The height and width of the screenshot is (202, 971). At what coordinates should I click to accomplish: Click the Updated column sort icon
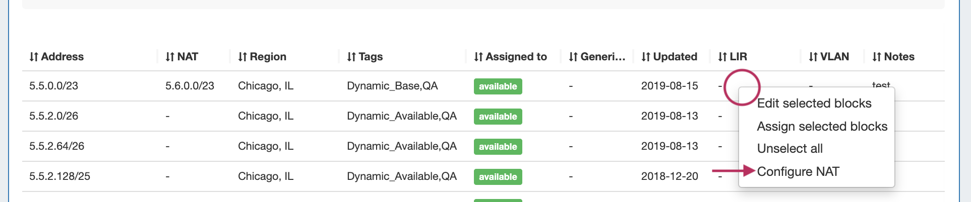(x=646, y=57)
